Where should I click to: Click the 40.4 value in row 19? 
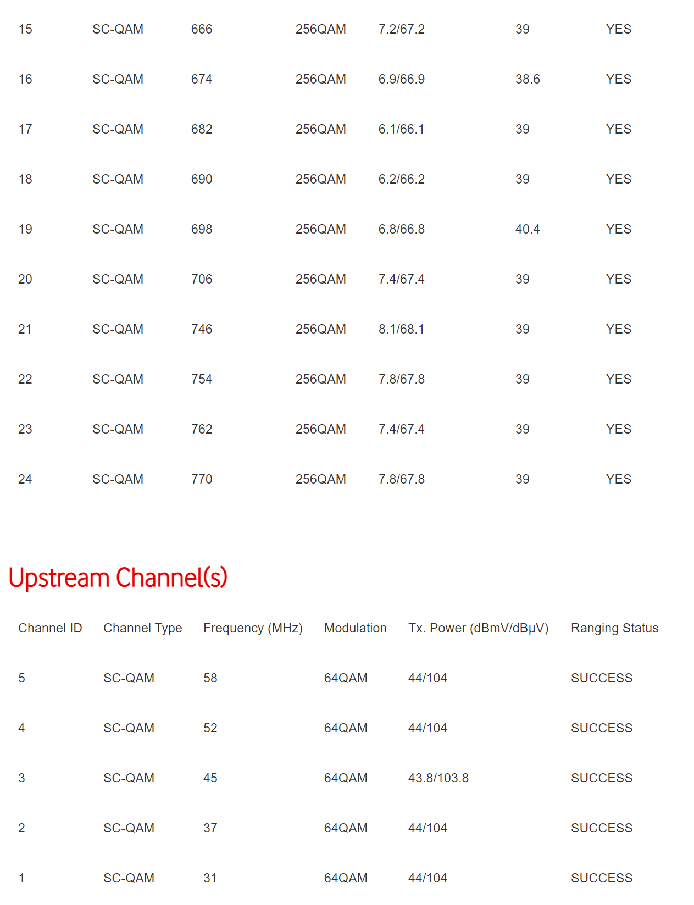tap(528, 229)
